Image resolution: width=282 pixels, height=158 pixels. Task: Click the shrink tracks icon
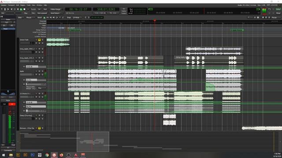255,18
